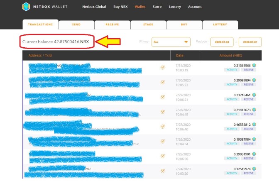Click the amount 0.46553812
Viewport: 279px width, 181px height.
[x=242, y=125]
